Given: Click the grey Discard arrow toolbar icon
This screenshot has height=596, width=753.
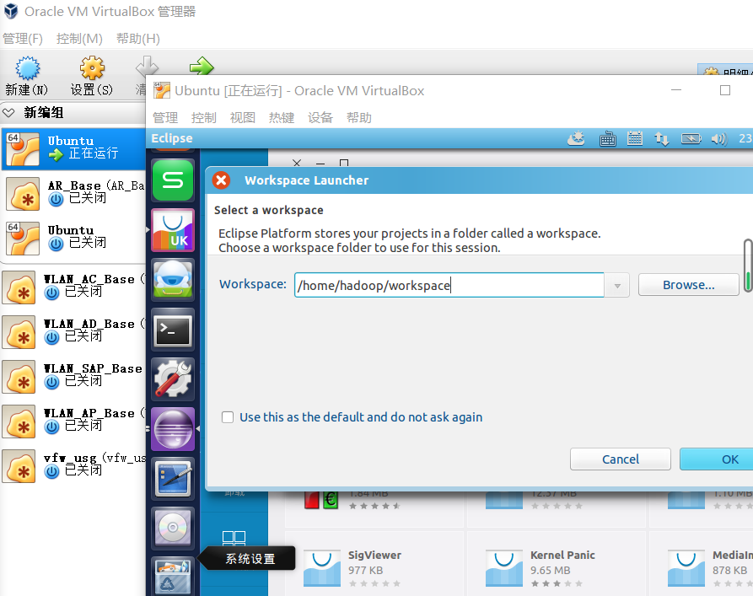Looking at the screenshot, I should (x=147, y=65).
